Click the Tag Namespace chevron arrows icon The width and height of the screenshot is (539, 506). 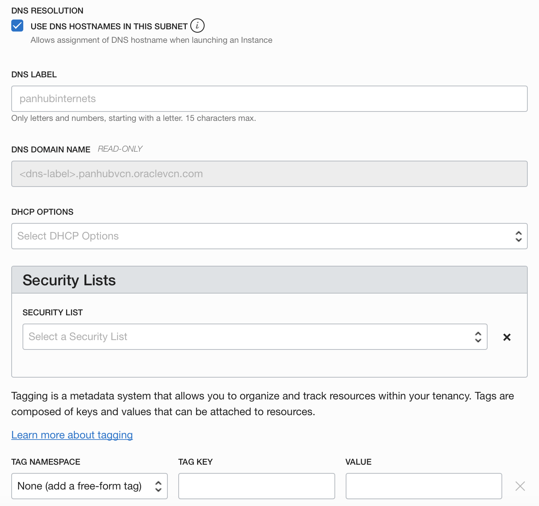click(x=158, y=486)
